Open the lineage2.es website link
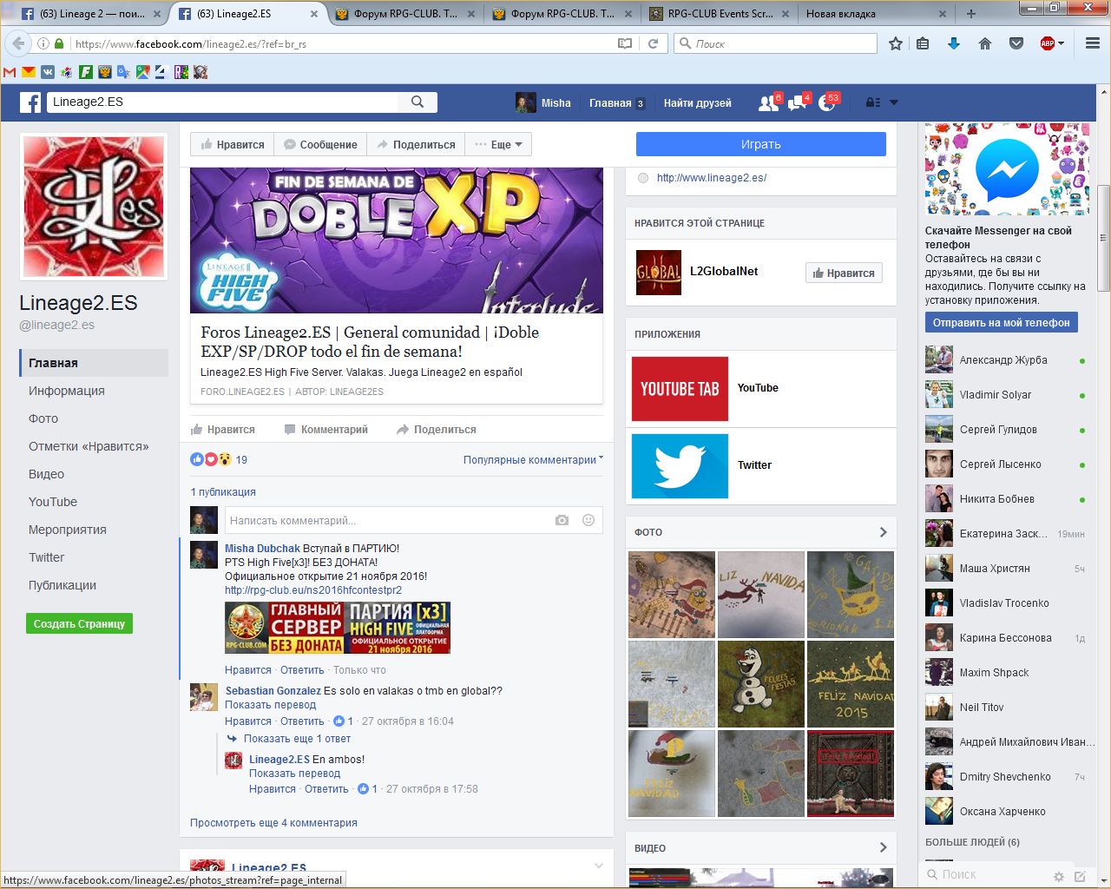Screen dimensions: 1111x889 click(x=711, y=178)
